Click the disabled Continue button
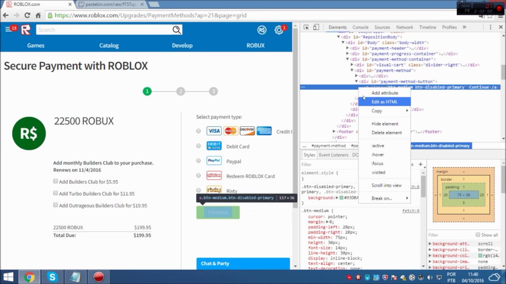The width and height of the screenshot is (506, 284). coord(218,212)
